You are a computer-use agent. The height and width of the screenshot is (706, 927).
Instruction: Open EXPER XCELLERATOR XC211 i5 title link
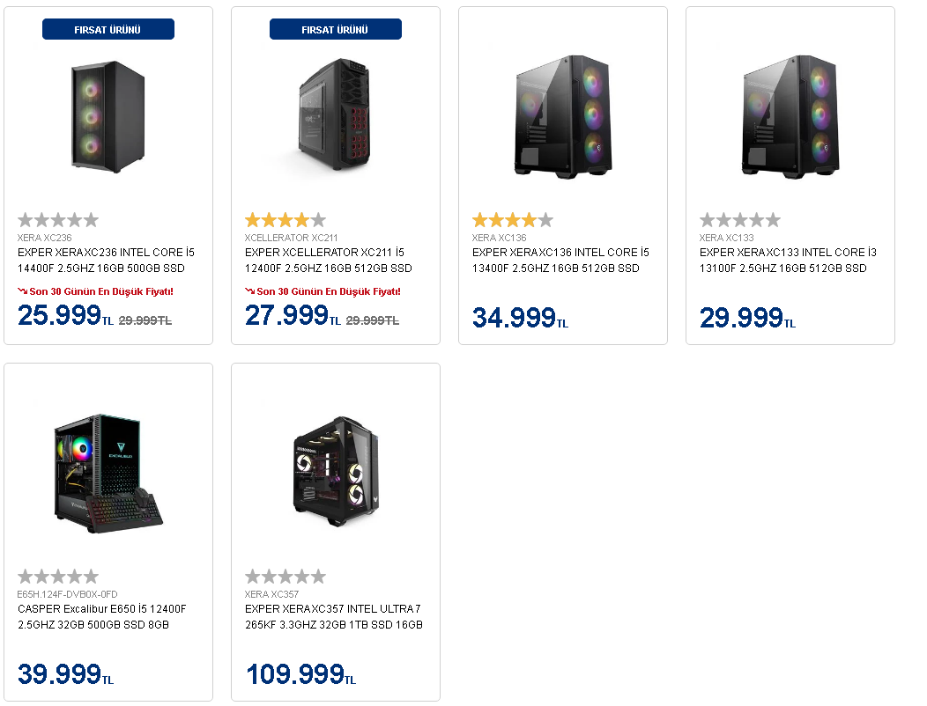coord(328,261)
